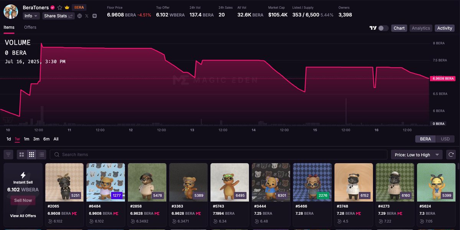The width and height of the screenshot is (460, 230).
Task: Open NFT #2065 thumbnail
Action: pos(64,182)
